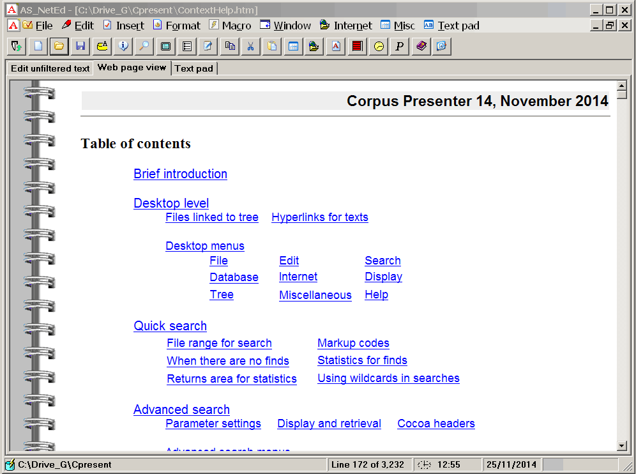This screenshot has width=636, height=474.
Task: Save file using the floppy disk icon
Action: (80, 46)
